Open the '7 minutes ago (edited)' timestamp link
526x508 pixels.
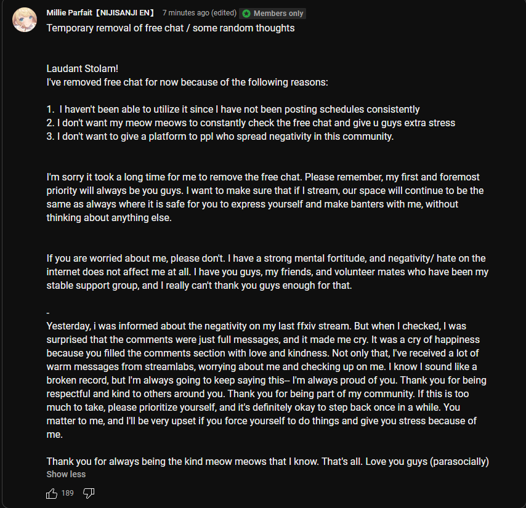tap(200, 13)
